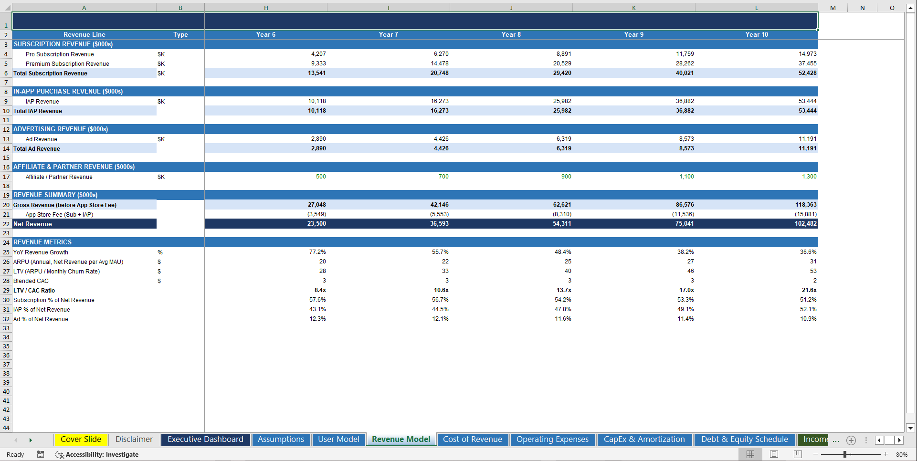Add a new worksheet with the plus icon
Screen dimensions: 917x461
[x=851, y=440]
